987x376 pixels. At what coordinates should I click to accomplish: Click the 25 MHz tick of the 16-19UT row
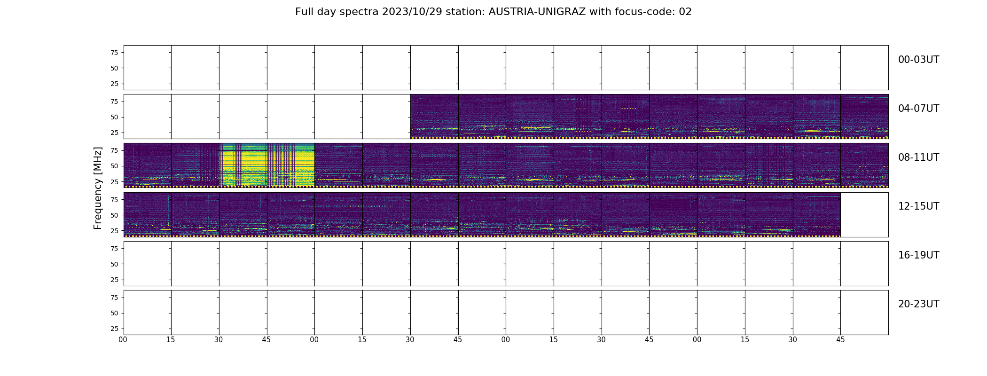tap(114, 280)
